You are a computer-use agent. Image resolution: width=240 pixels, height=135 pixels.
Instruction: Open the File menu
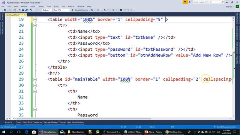click(x=3, y=6)
